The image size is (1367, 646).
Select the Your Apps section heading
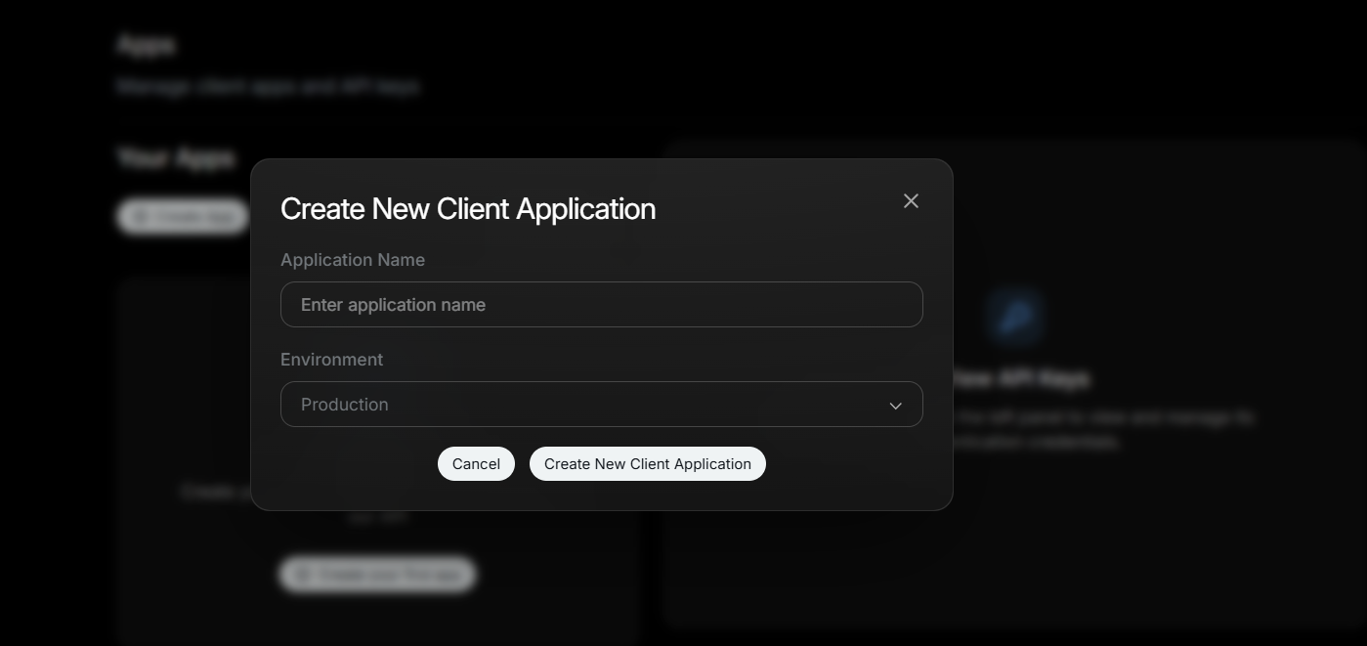[x=175, y=157]
